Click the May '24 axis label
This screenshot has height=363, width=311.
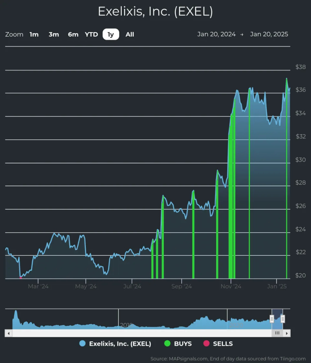86,287
